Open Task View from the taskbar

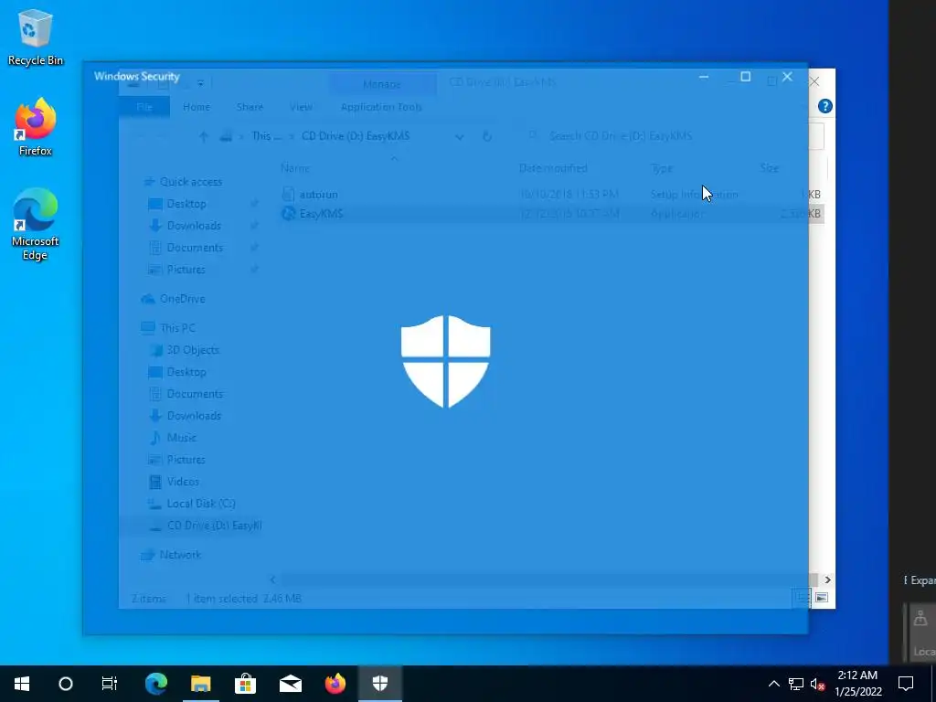[110, 684]
